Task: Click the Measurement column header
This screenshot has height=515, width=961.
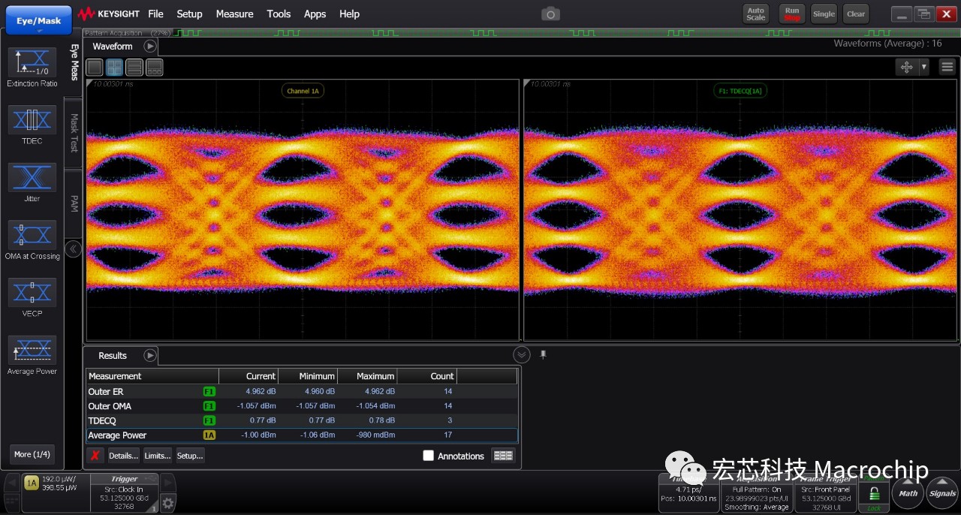Action: (x=152, y=376)
